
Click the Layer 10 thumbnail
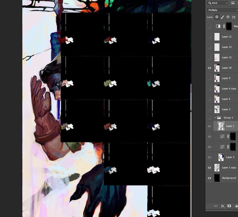click(217, 68)
